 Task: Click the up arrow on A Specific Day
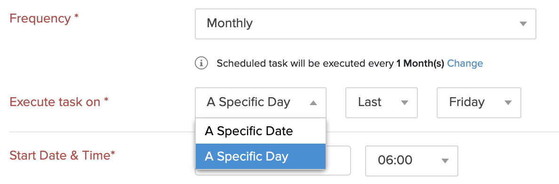(x=313, y=103)
